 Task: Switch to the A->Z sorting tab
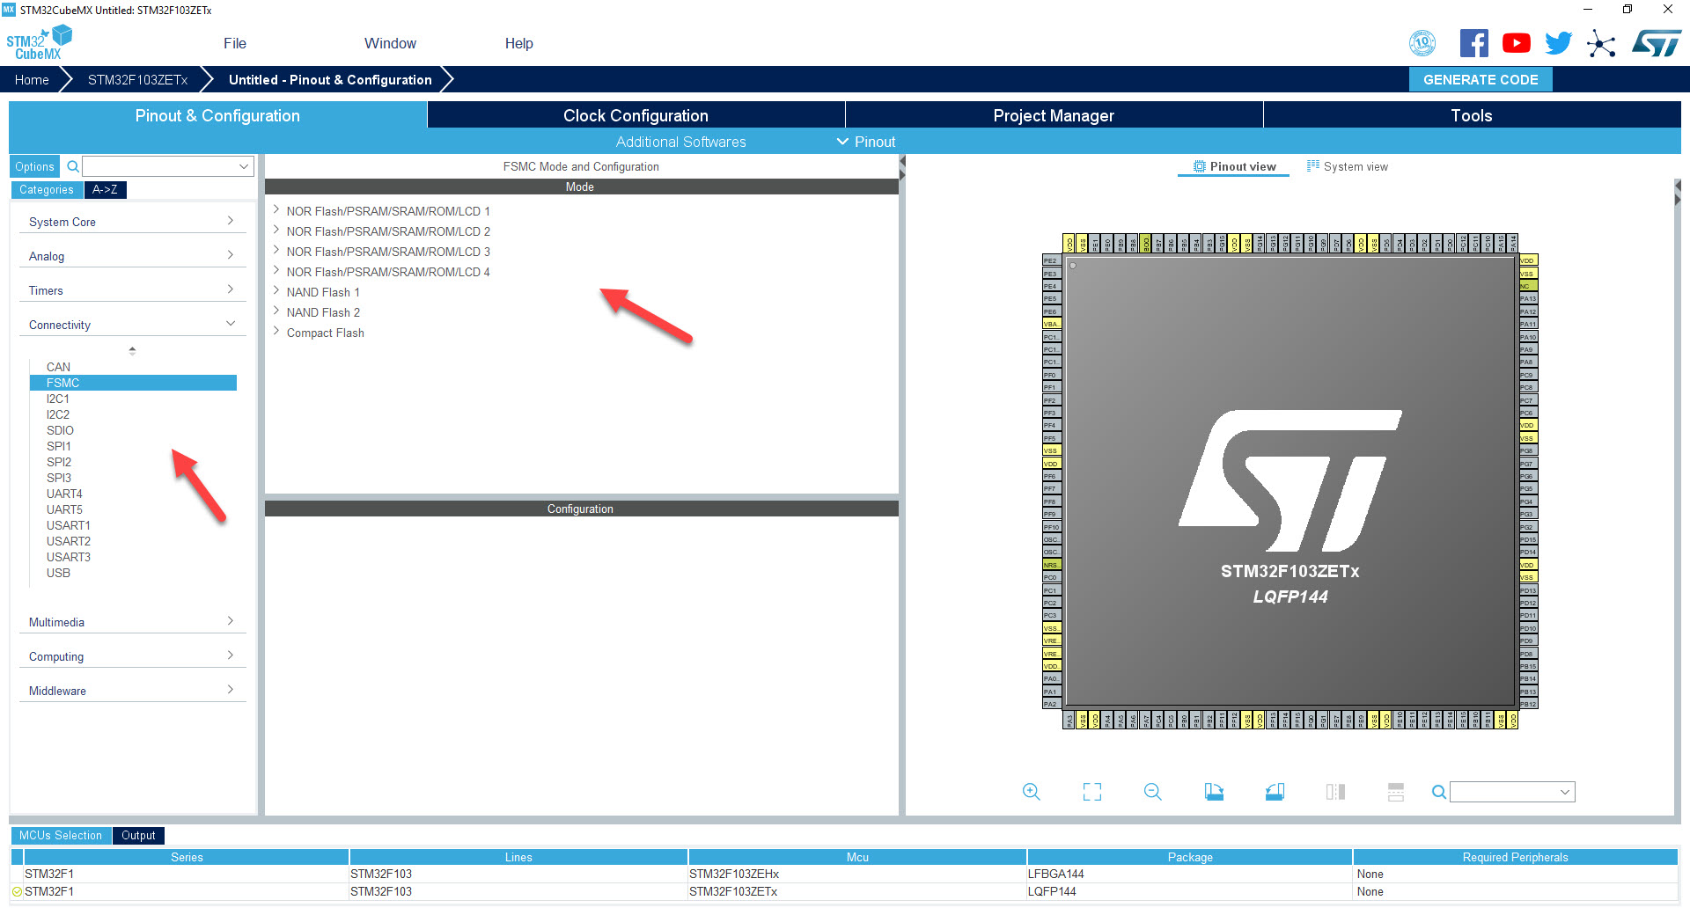pos(105,189)
